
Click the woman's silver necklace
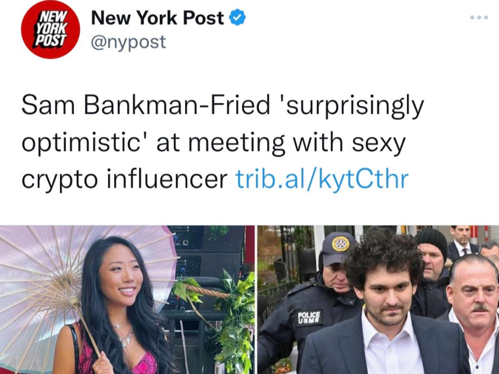coord(124,332)
